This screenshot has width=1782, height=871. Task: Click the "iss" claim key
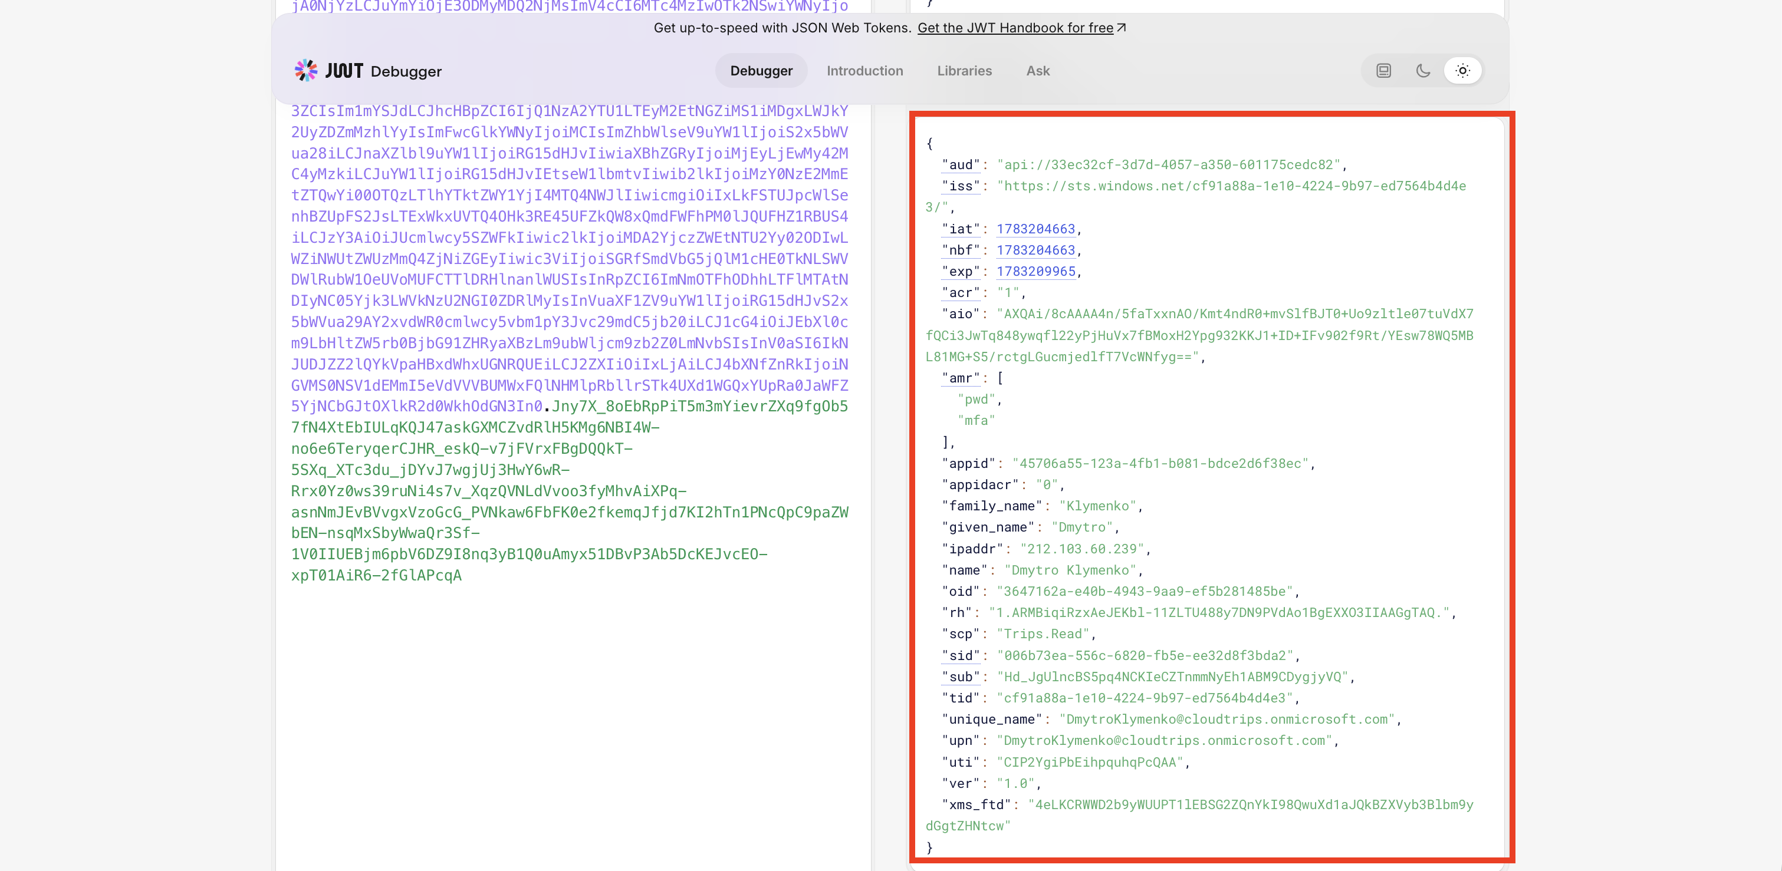tap(961, 186)
